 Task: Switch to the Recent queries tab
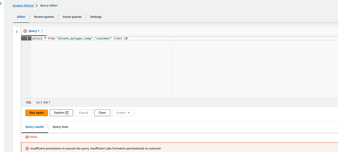click(44, 17)
